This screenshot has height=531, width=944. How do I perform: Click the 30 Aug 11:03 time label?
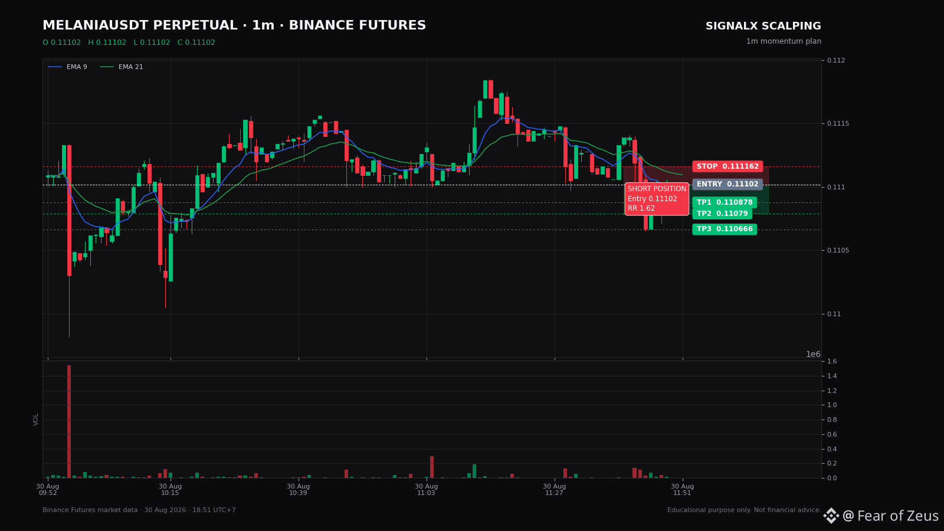(x=426, y=490)
